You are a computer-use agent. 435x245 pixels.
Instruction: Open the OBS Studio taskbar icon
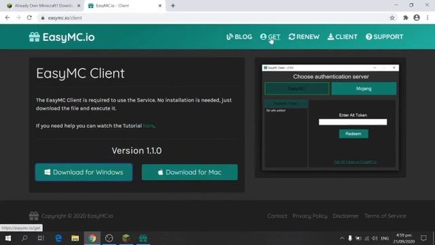click(x=109, y=238)
